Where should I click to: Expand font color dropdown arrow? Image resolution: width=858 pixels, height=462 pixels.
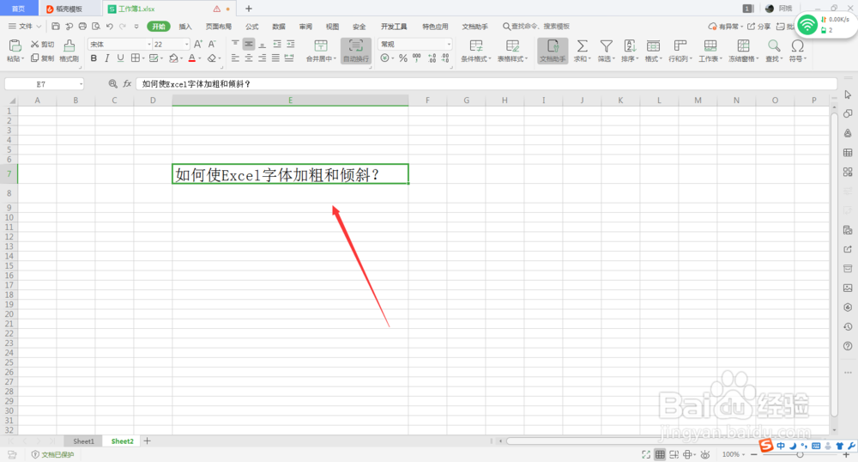coord(200,58)
